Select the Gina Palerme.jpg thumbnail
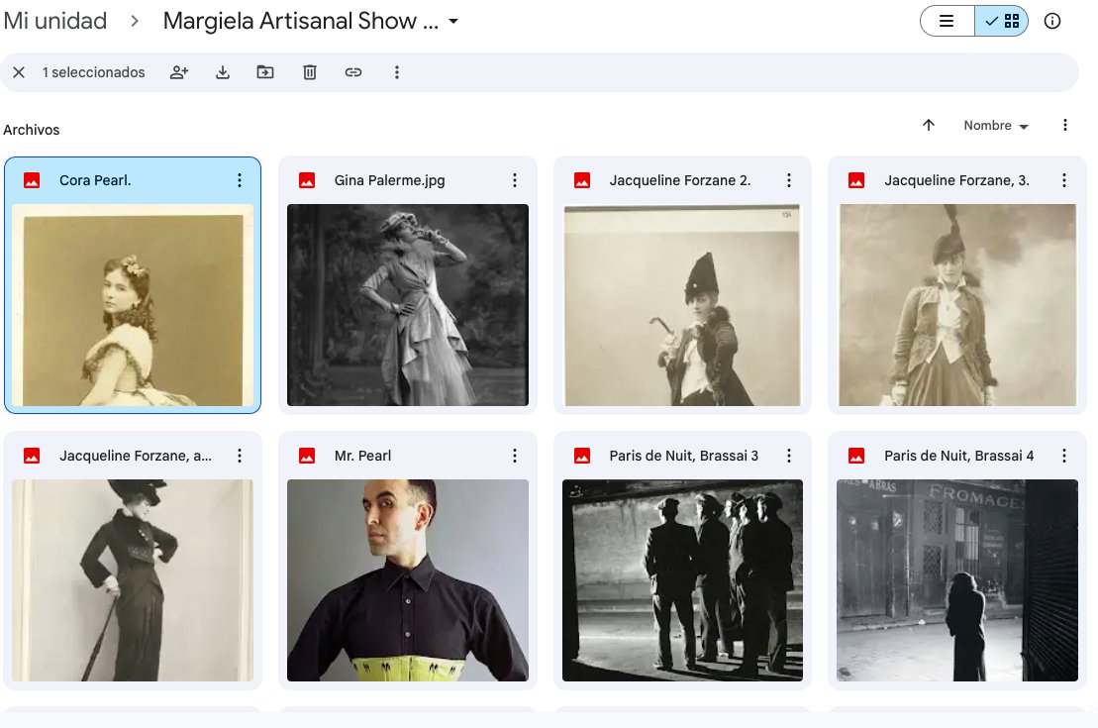Image resolution: width=1098 pixels, height=728 pixels. [x=408, y=305]
